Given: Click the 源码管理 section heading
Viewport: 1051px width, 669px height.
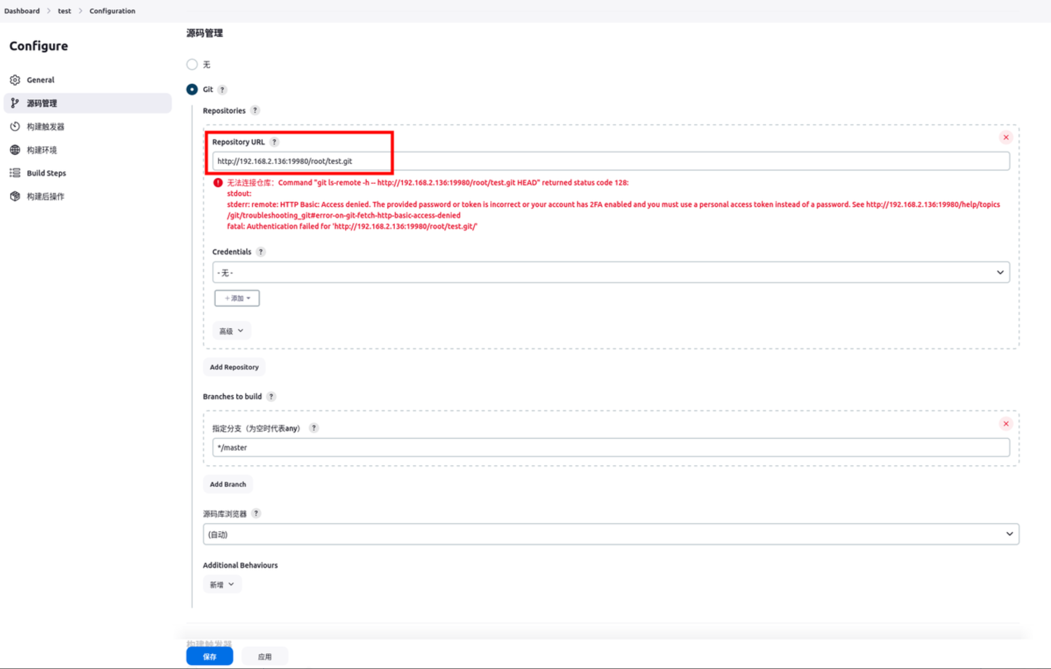Looking at the screenshot, I should (x=205, y=33).
